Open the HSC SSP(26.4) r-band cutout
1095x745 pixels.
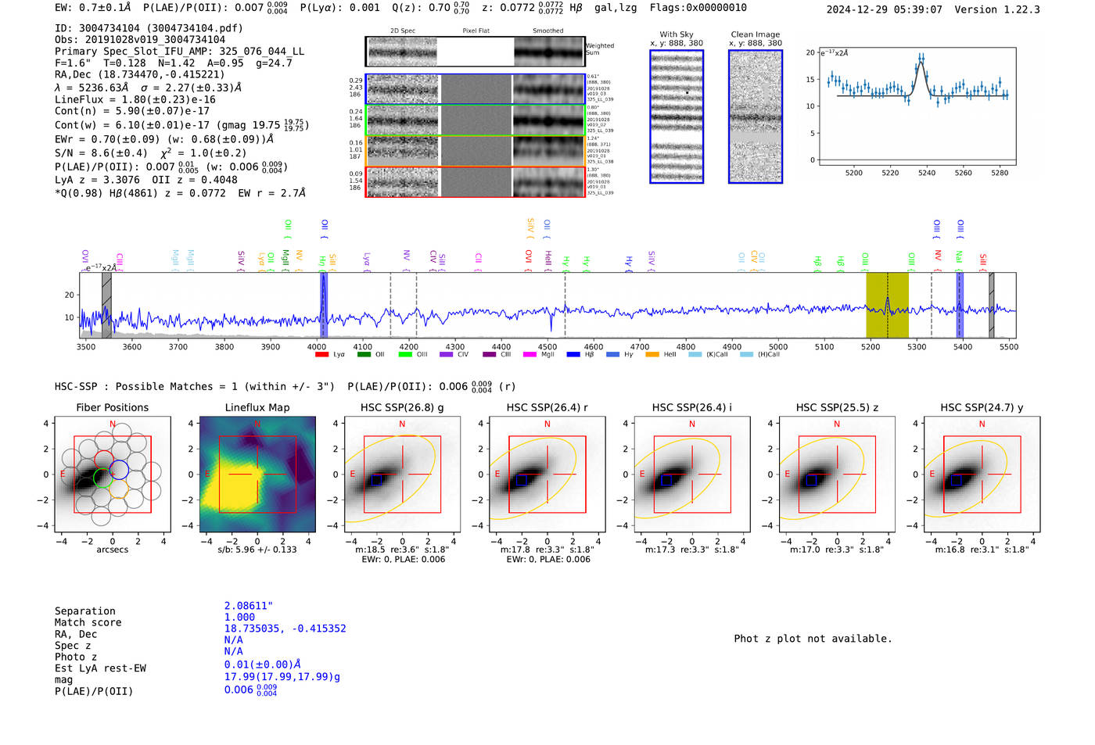coord(547,474)
